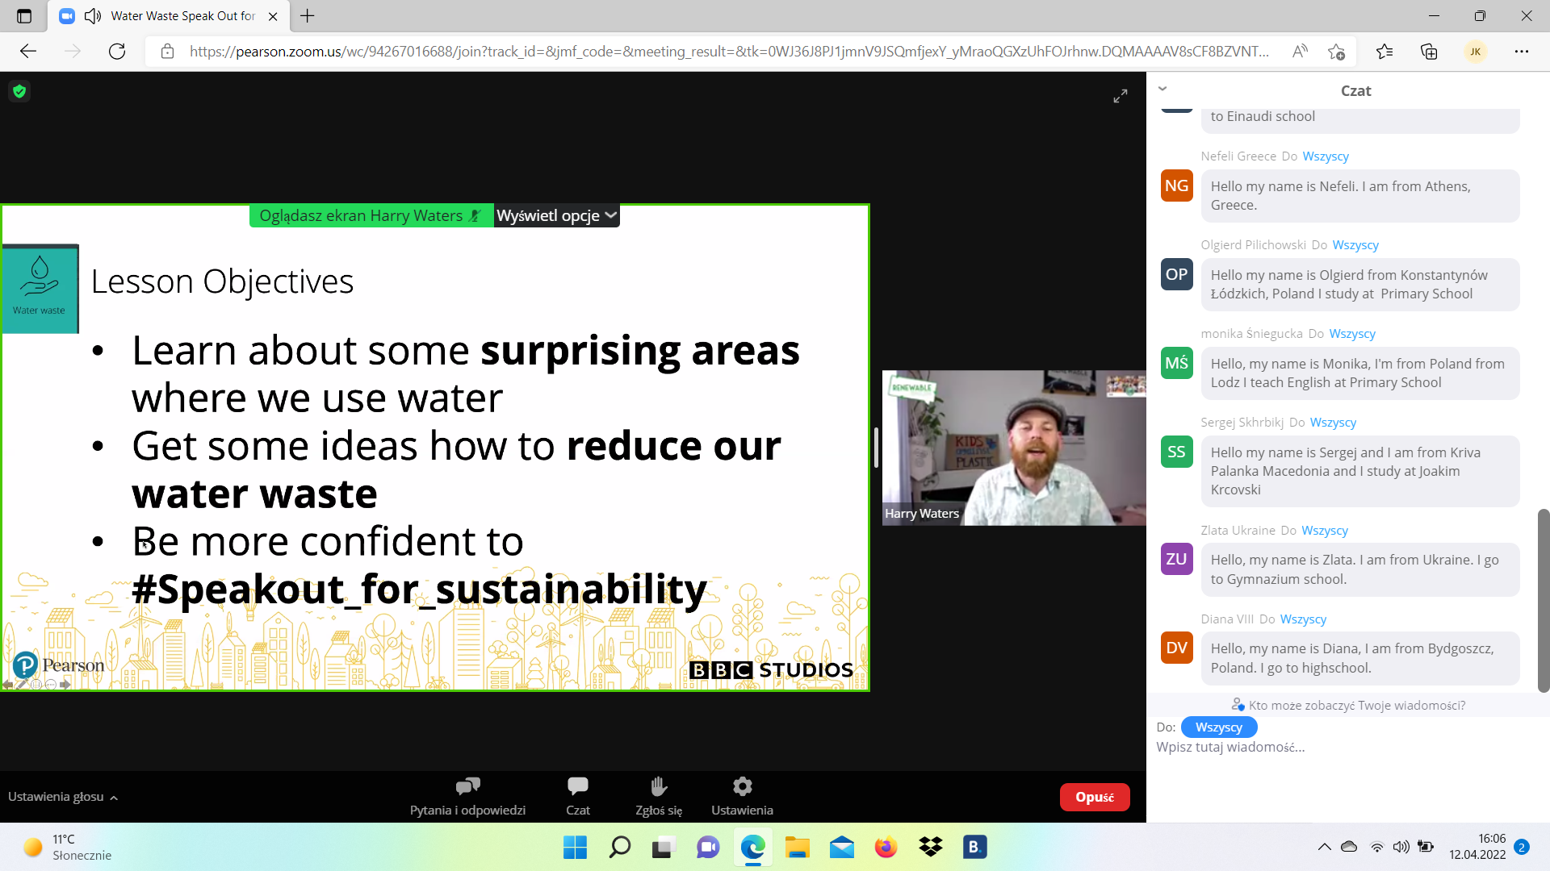Click the green encryption shield icon
Screen dimensions: 1550x871
[19, 91]
